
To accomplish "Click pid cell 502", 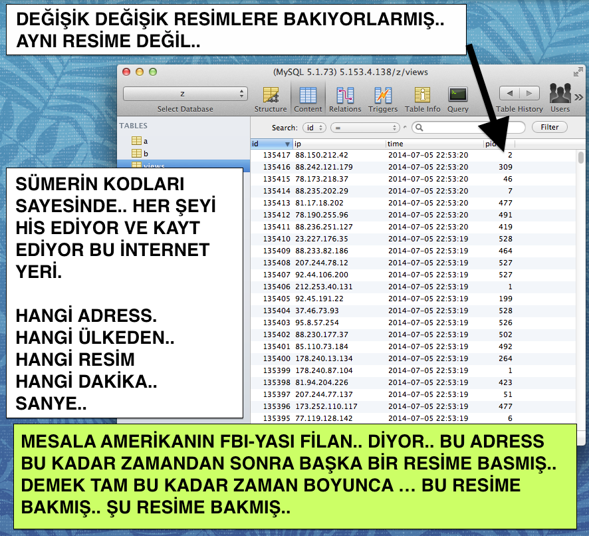I will click(x=505, y=335).
